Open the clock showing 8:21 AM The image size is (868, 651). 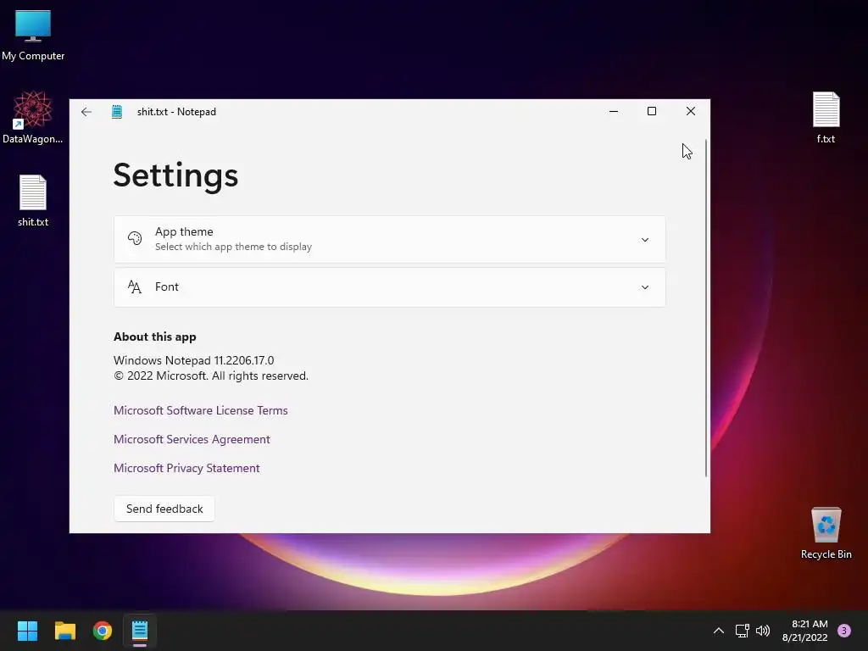click(805, 631)
